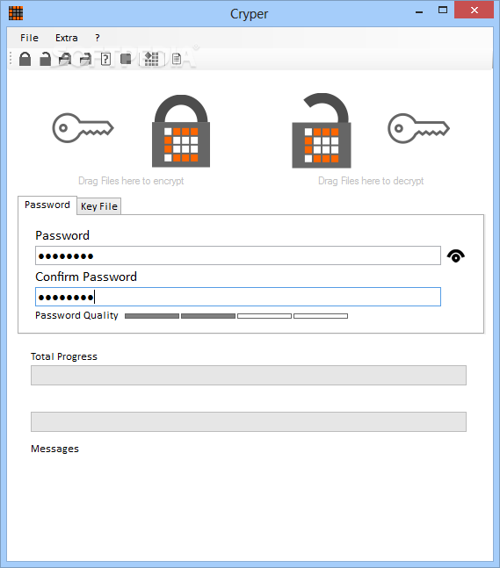This screenshot has width=500, height=568.
Task: Click the decrypt folder toolbar icon
Action: pos(85,59)
